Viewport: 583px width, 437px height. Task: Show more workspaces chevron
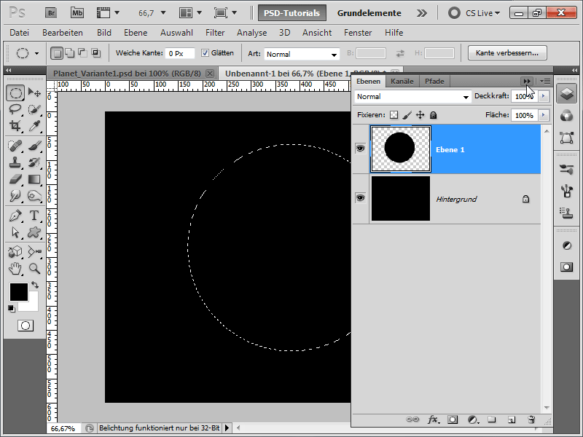click(422, 13)
